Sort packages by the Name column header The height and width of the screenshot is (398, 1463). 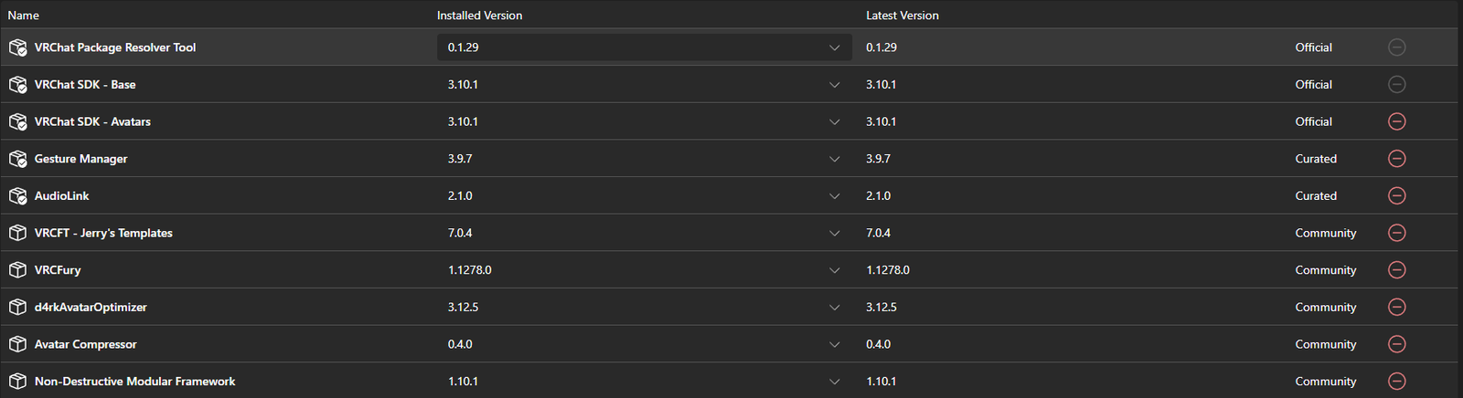24,16
